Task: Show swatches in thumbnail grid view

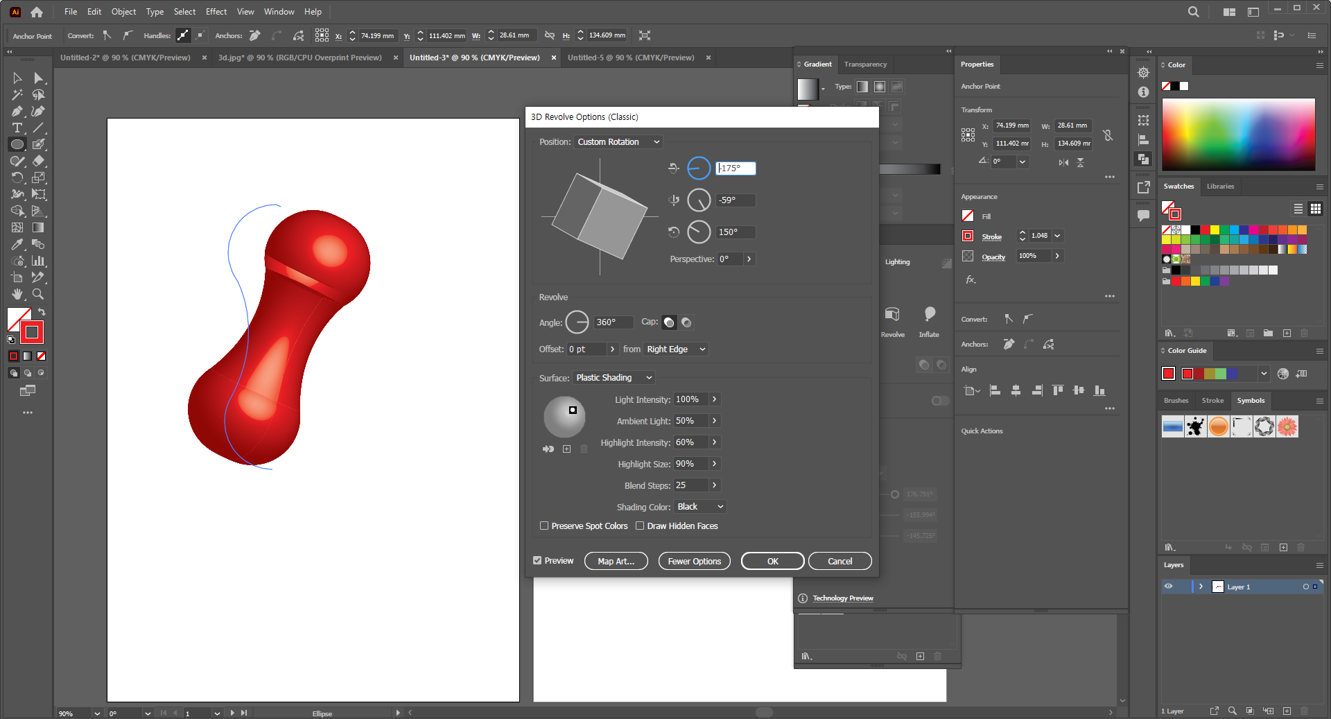Action: click(x=1315, y=209)
